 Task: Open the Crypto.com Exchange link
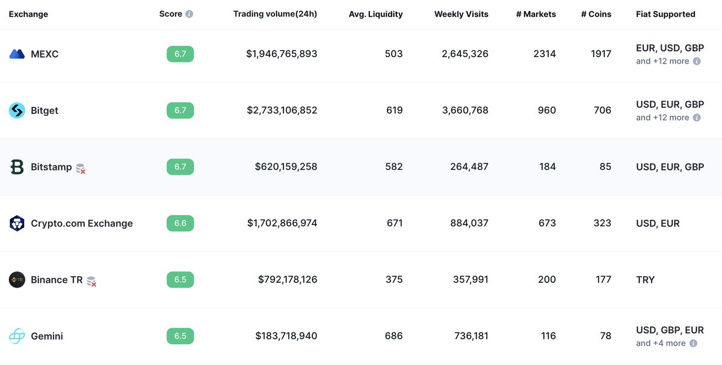pyautogui.click(x=82, y=223)
